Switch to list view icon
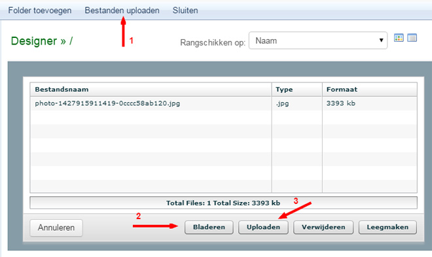The width and height of the screenshot is (432, 257). pyautogui.click(x=412, y=38)
